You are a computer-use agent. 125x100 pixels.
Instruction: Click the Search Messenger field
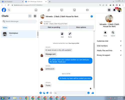(19, 21)
